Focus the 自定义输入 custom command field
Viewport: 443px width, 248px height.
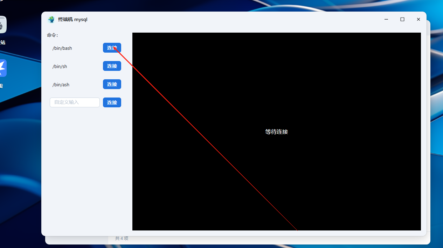point(75,102)
